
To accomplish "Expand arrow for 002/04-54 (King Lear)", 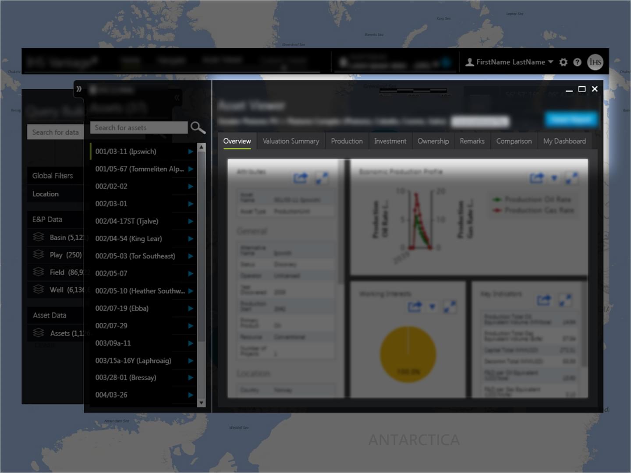I will [x=191, y=239].
